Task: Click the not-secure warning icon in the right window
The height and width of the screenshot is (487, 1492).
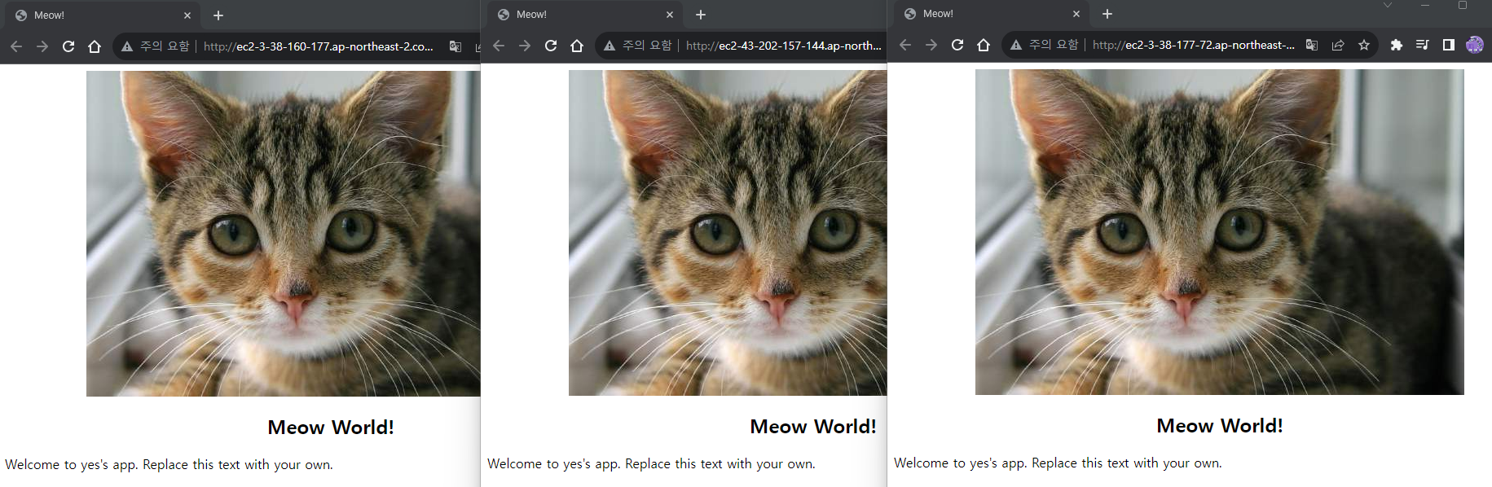Action: (1016, 45)
